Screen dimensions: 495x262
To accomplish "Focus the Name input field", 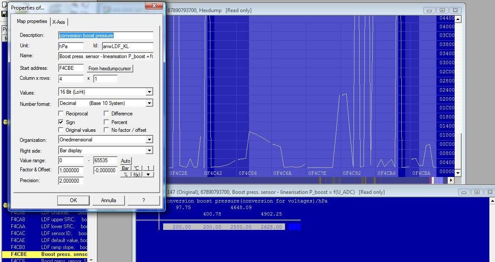I will (106, 56).
